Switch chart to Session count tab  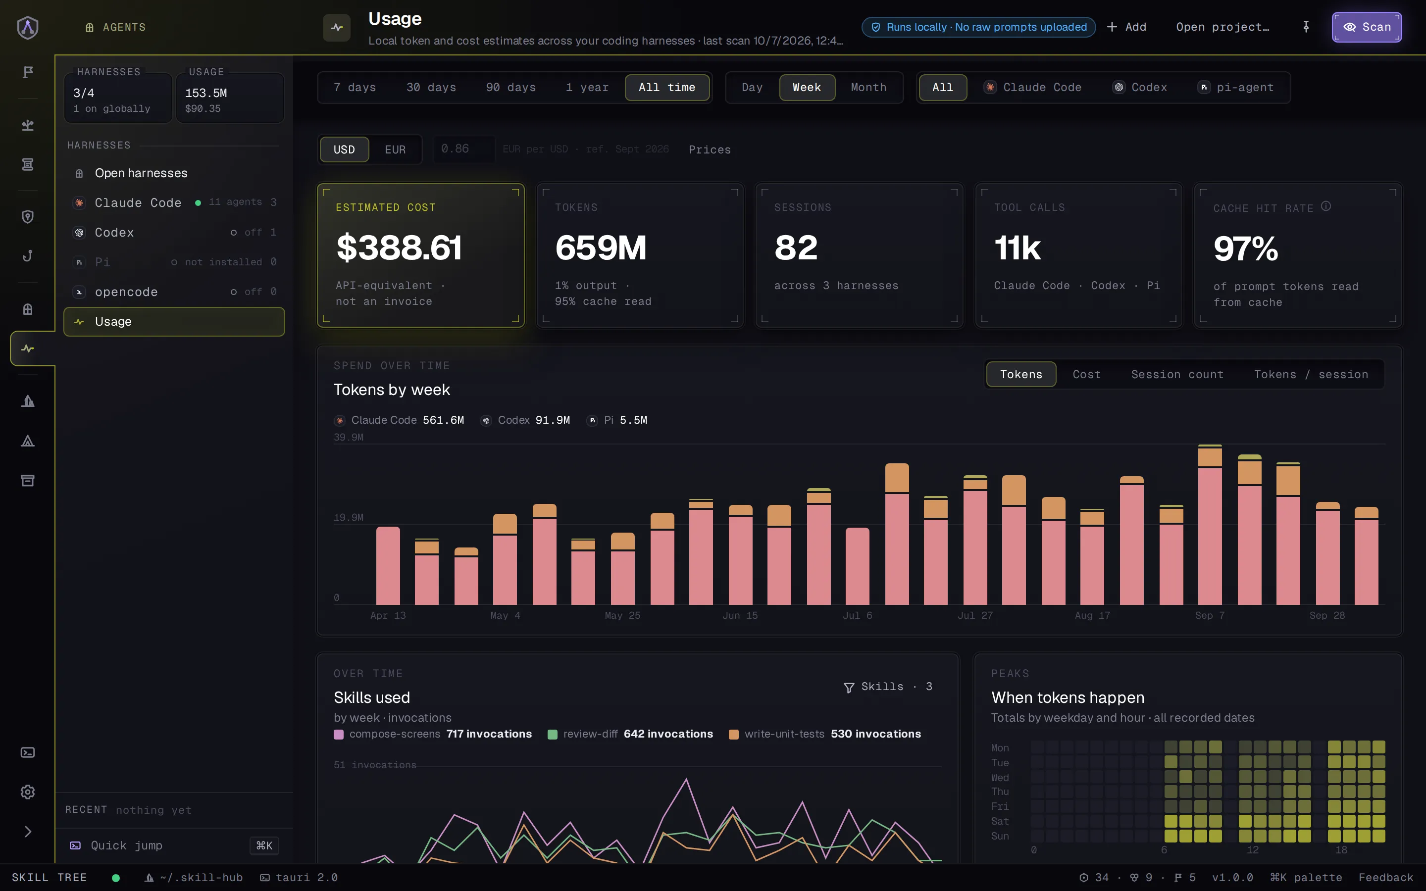[x=1177, y=375]
